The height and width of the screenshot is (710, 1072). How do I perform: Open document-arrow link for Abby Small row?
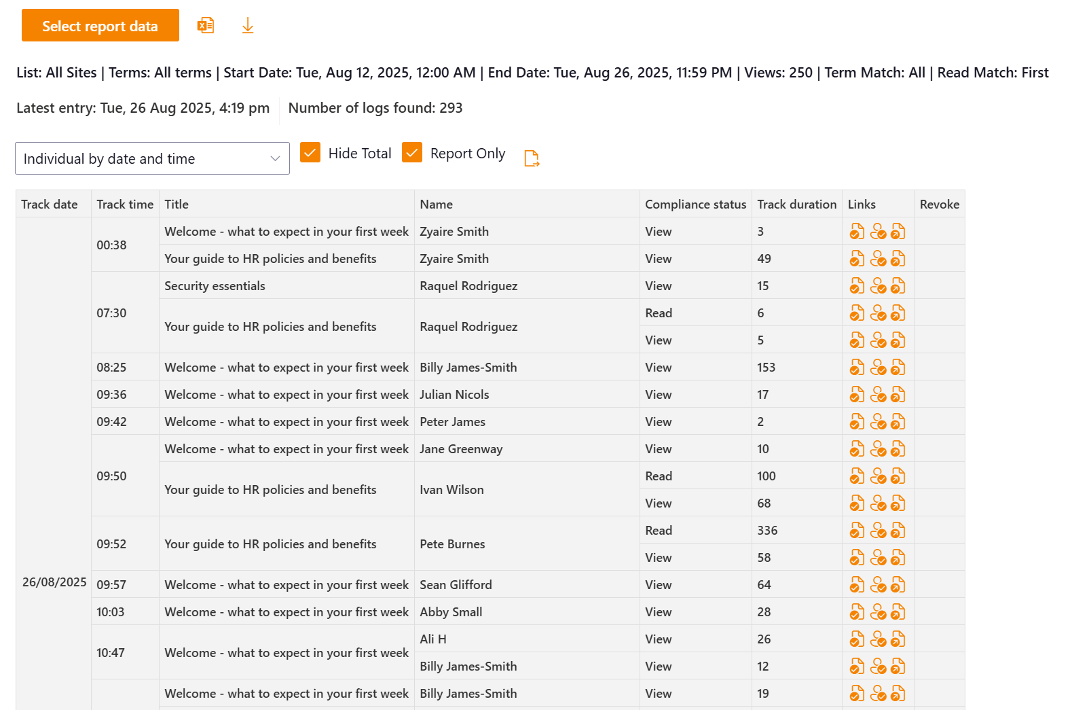tap(898, 612)
